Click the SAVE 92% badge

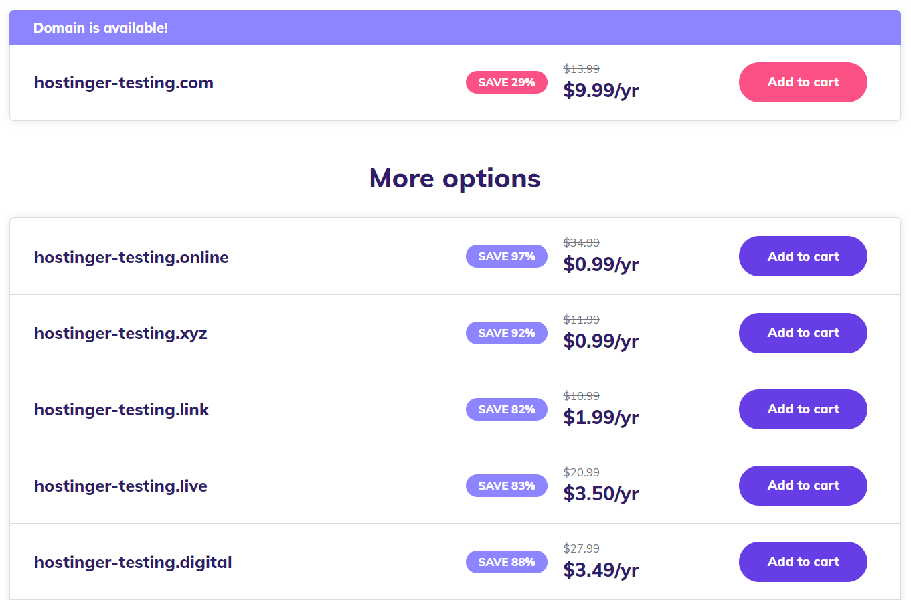[506, 333]
